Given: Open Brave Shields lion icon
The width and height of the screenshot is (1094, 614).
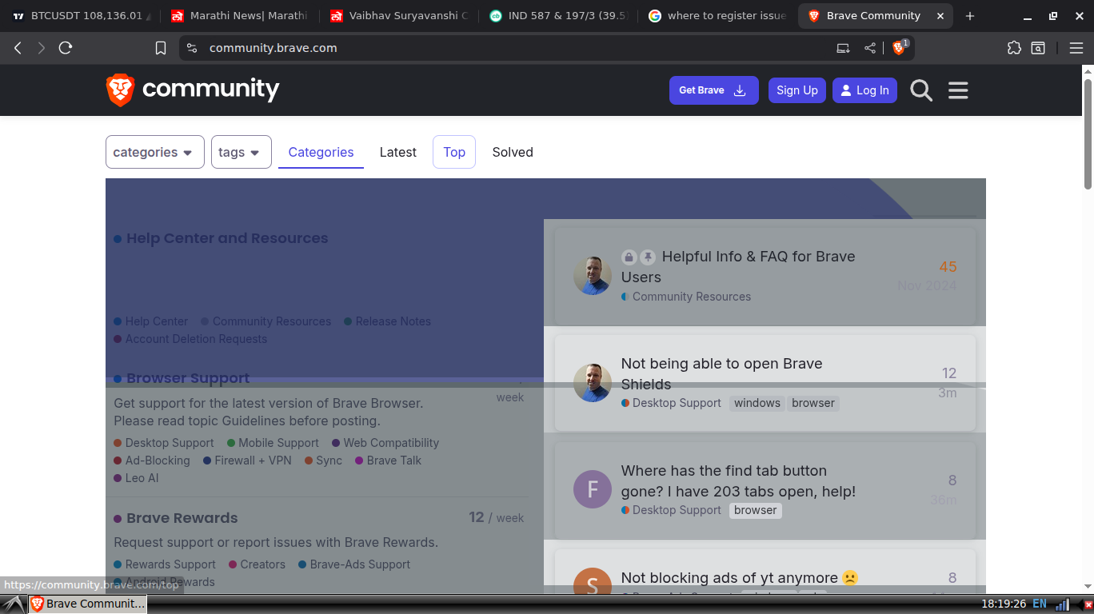Looking at the screenshot, I should pos(900,47).
